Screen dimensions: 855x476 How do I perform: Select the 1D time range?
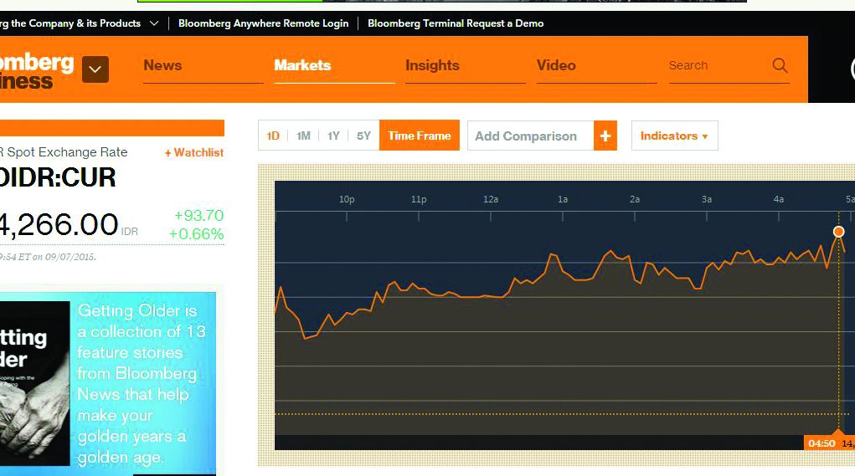coord(273,136)
